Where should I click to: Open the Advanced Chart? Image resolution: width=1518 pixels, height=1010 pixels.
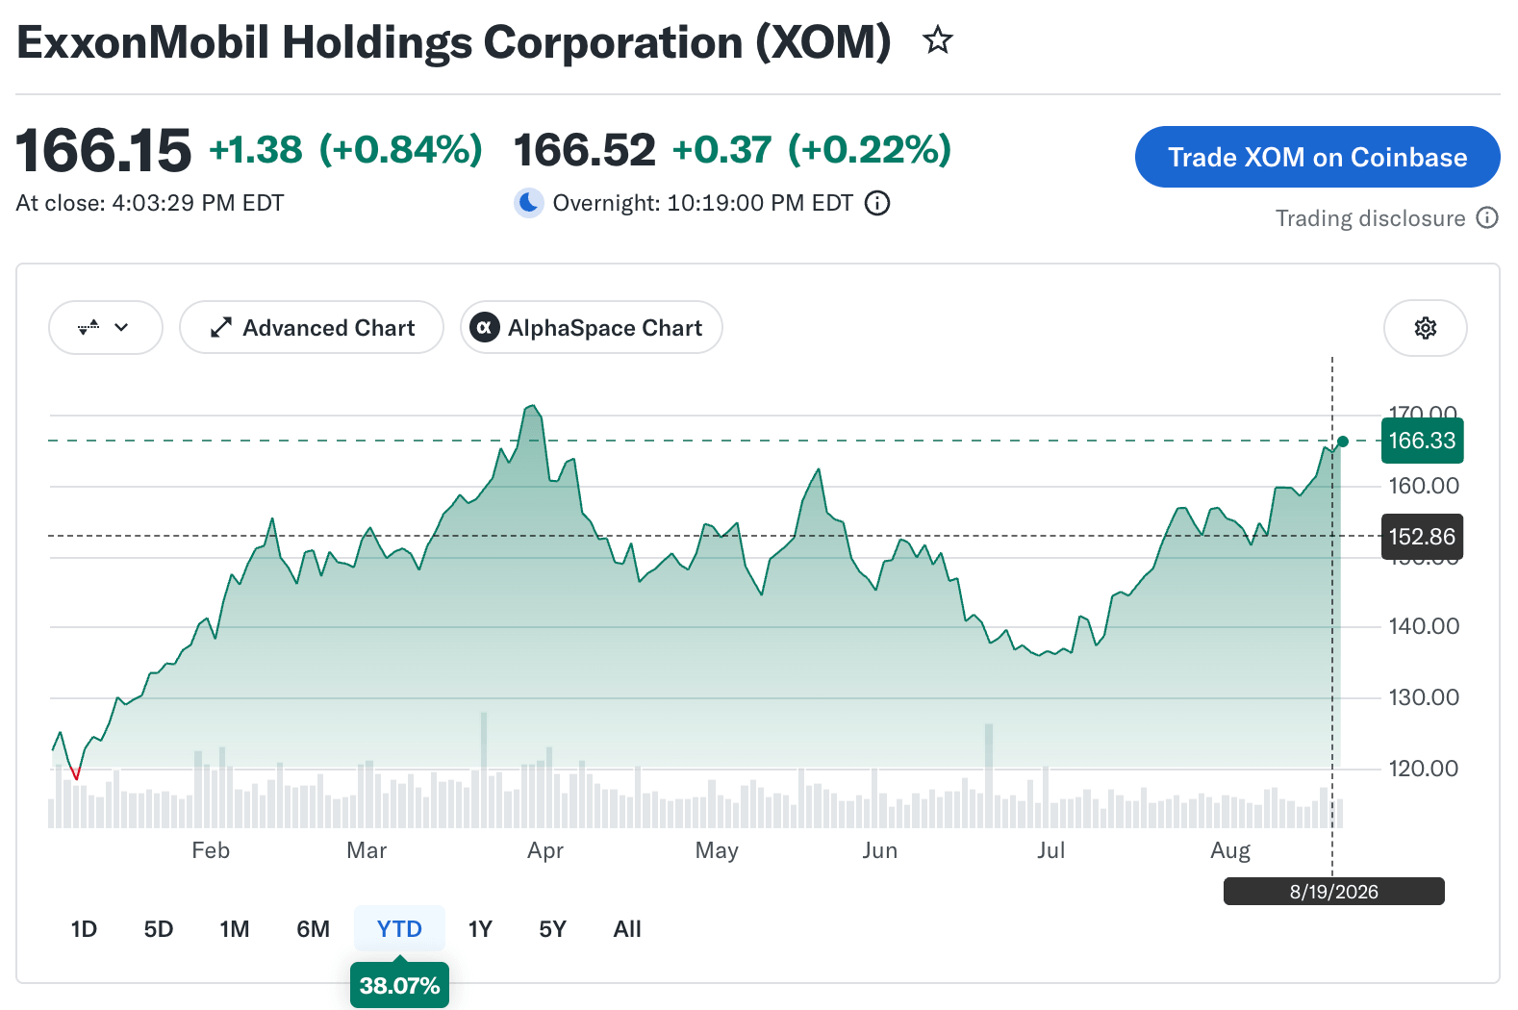coord(312,327)
